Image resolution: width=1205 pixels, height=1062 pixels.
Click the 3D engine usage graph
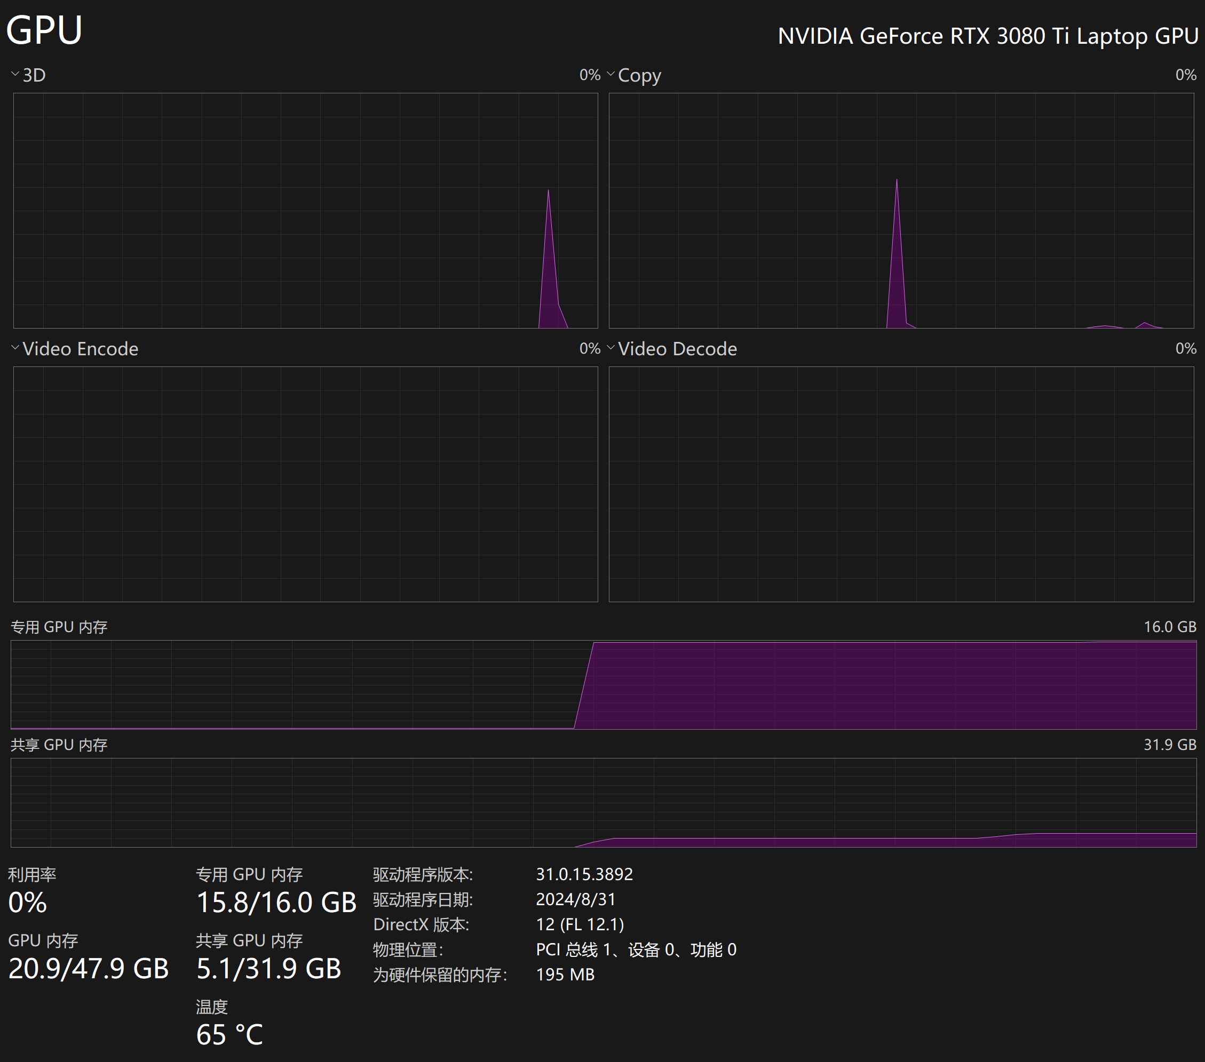point(305,210)
